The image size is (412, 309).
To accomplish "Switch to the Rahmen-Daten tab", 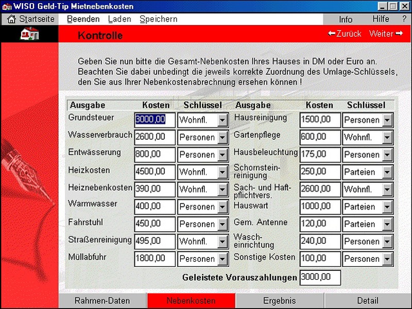I will pyautogui.click(x=102, y=301).
